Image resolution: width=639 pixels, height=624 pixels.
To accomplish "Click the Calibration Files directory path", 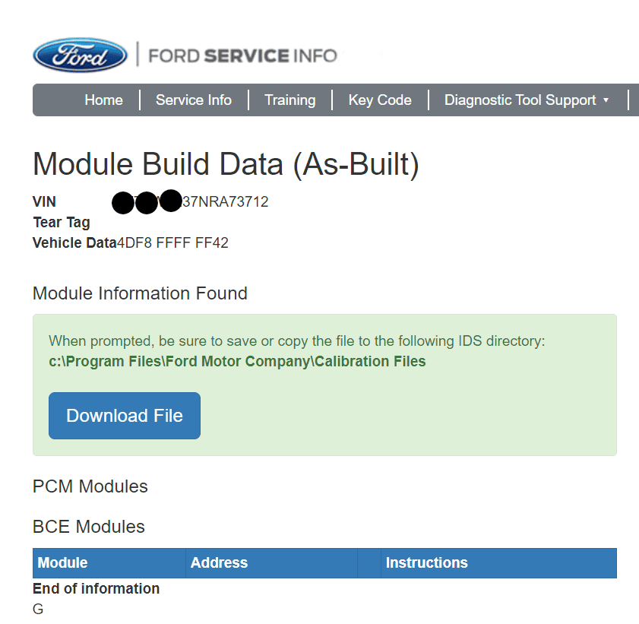I will (x=237, y=362).
